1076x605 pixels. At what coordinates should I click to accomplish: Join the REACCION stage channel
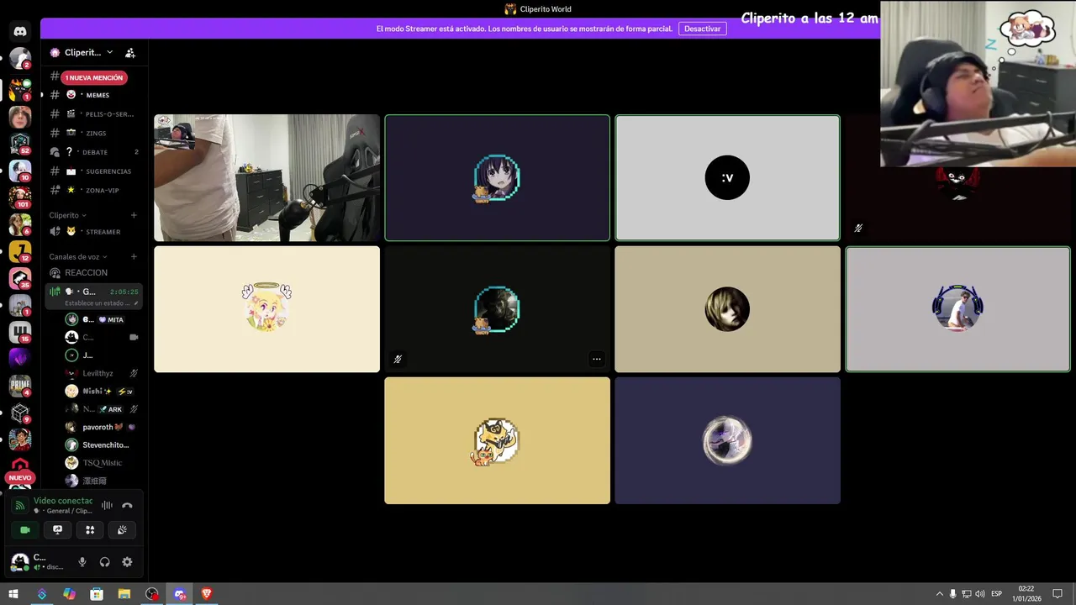(x=94, y=272)
